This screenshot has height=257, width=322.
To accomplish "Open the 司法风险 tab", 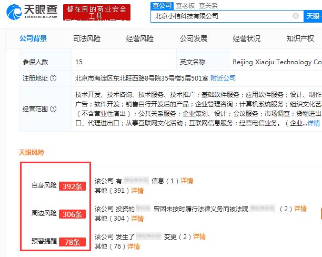I will point(87,38).
